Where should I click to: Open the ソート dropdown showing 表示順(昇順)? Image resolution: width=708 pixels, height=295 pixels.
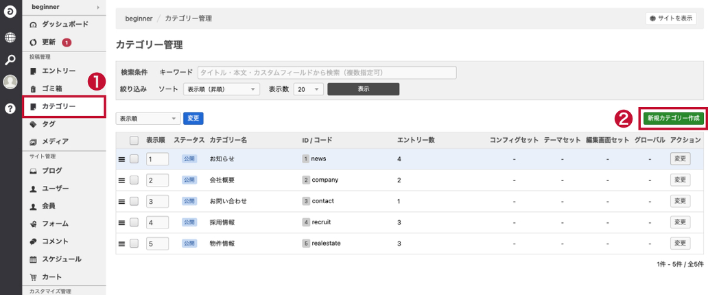pyautogui.click(x=222, y=89)
